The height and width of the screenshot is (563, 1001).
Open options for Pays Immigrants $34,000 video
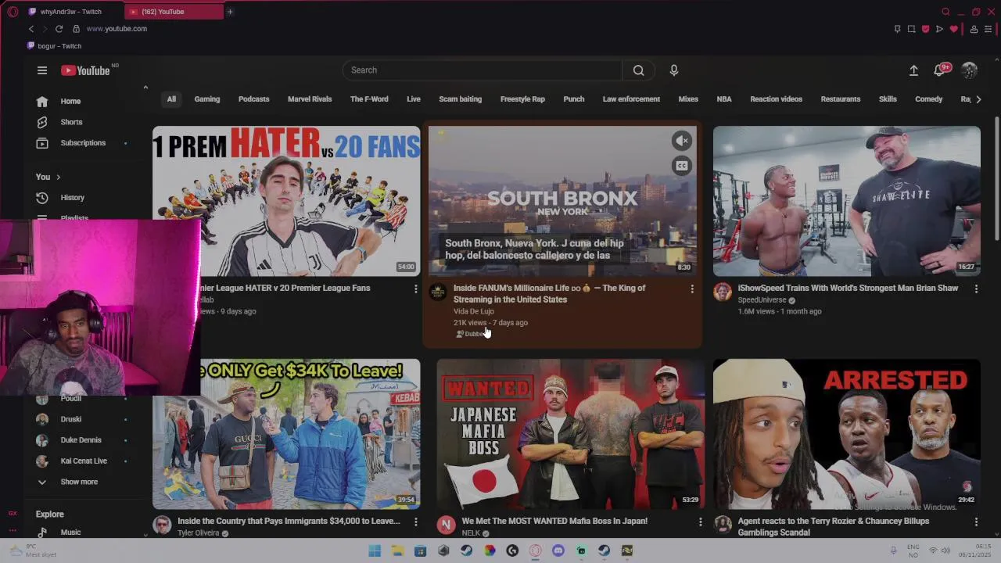click(x=415, y=522)
